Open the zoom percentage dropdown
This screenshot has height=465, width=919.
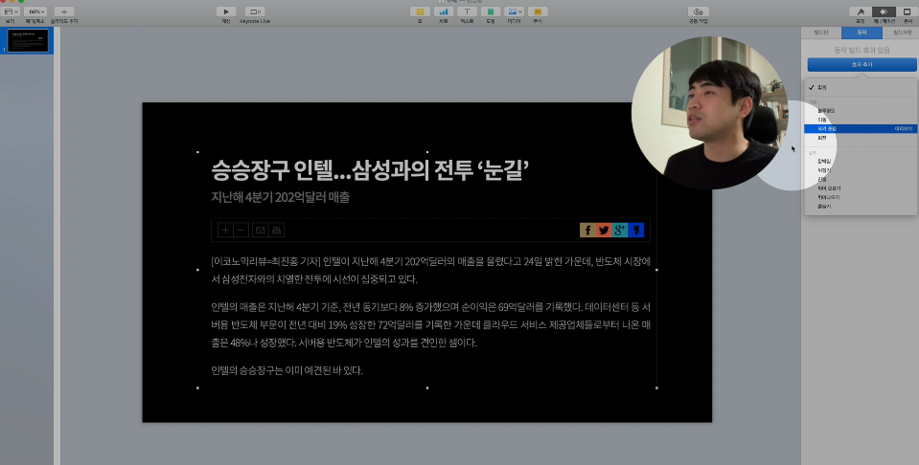(36, 11)
